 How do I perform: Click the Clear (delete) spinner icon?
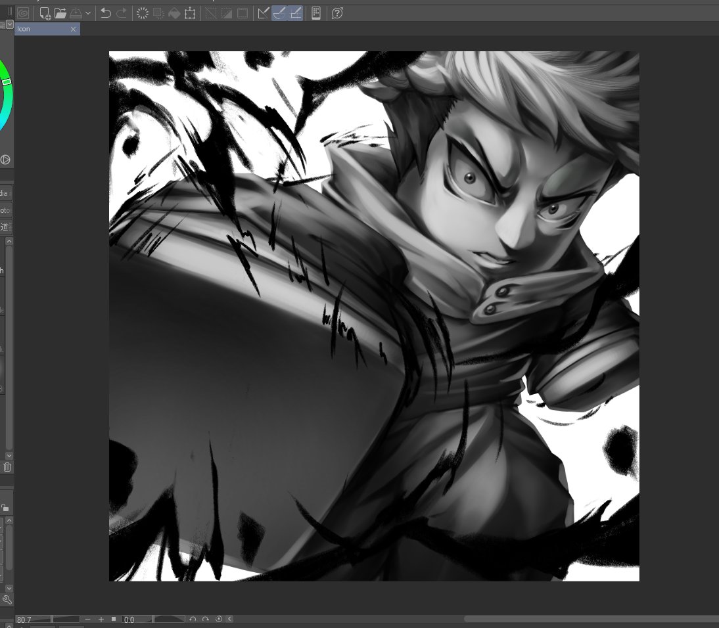pos(143,13)
